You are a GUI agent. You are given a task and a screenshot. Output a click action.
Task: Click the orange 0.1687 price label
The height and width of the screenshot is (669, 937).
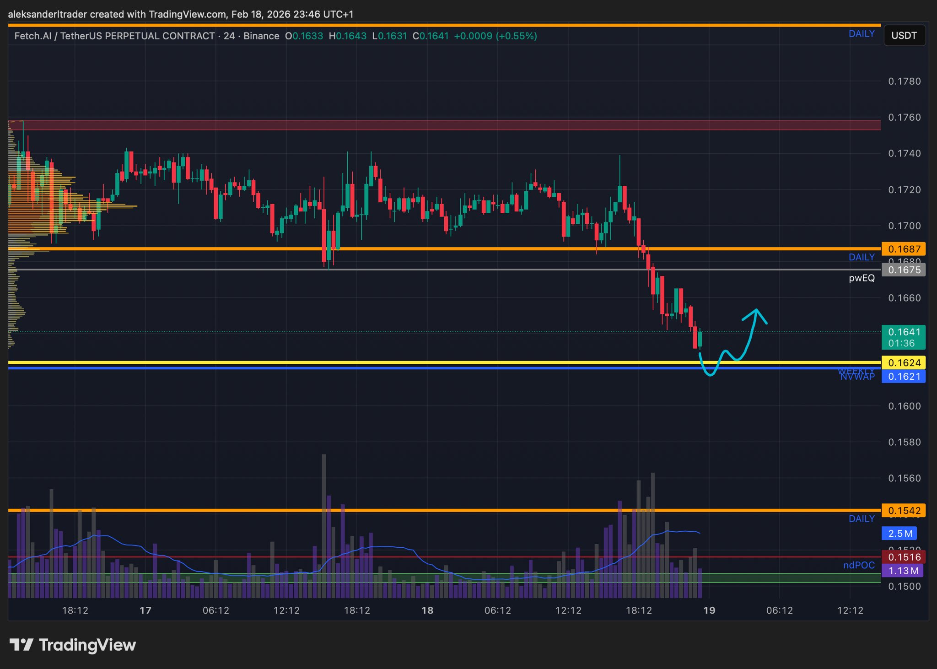point(904,249)
